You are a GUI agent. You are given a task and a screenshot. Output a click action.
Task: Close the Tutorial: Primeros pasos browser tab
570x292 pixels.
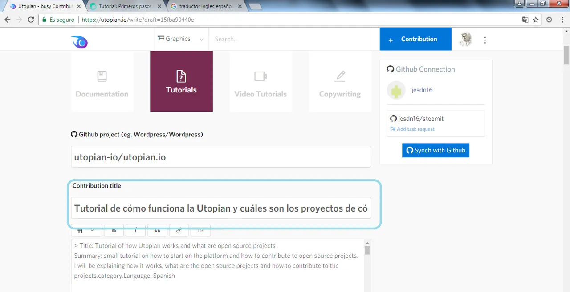(x=160, y=6)
